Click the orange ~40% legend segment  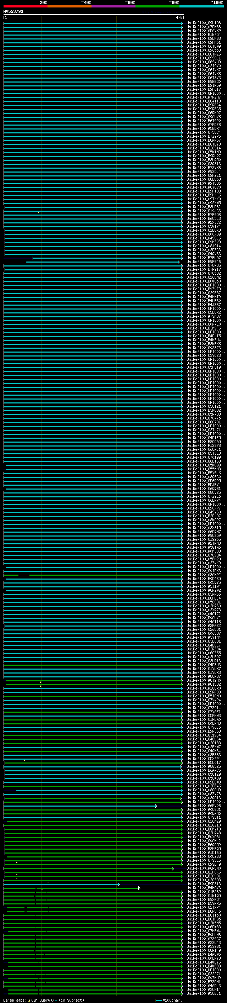click(70, 7)
